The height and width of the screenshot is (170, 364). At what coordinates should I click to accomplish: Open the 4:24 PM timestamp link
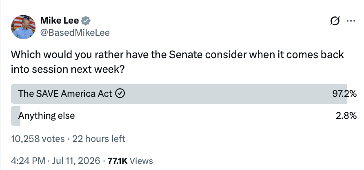[28, 161]
